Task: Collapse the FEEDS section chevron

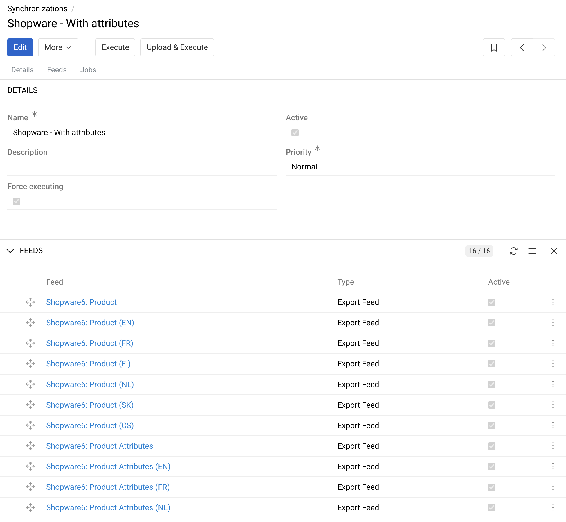Action: (x=10, y=251)
